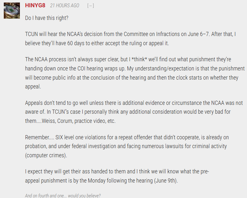Screen dimensions: 247x198
Task: Click the stadium avatar image of HINYG8
Action: 12,10
